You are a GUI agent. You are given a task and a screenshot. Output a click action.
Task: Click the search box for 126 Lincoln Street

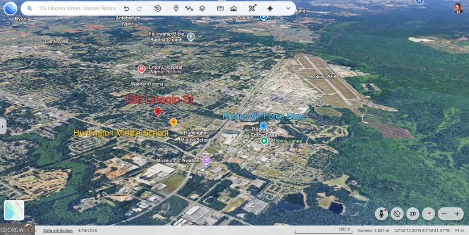pos(77,9)
